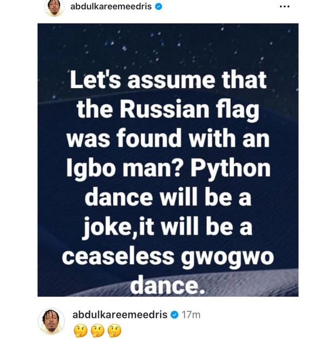Click the "Let's assume that" line in the image
The width and height of the screenshot is (335, 339).
point(168,80)
